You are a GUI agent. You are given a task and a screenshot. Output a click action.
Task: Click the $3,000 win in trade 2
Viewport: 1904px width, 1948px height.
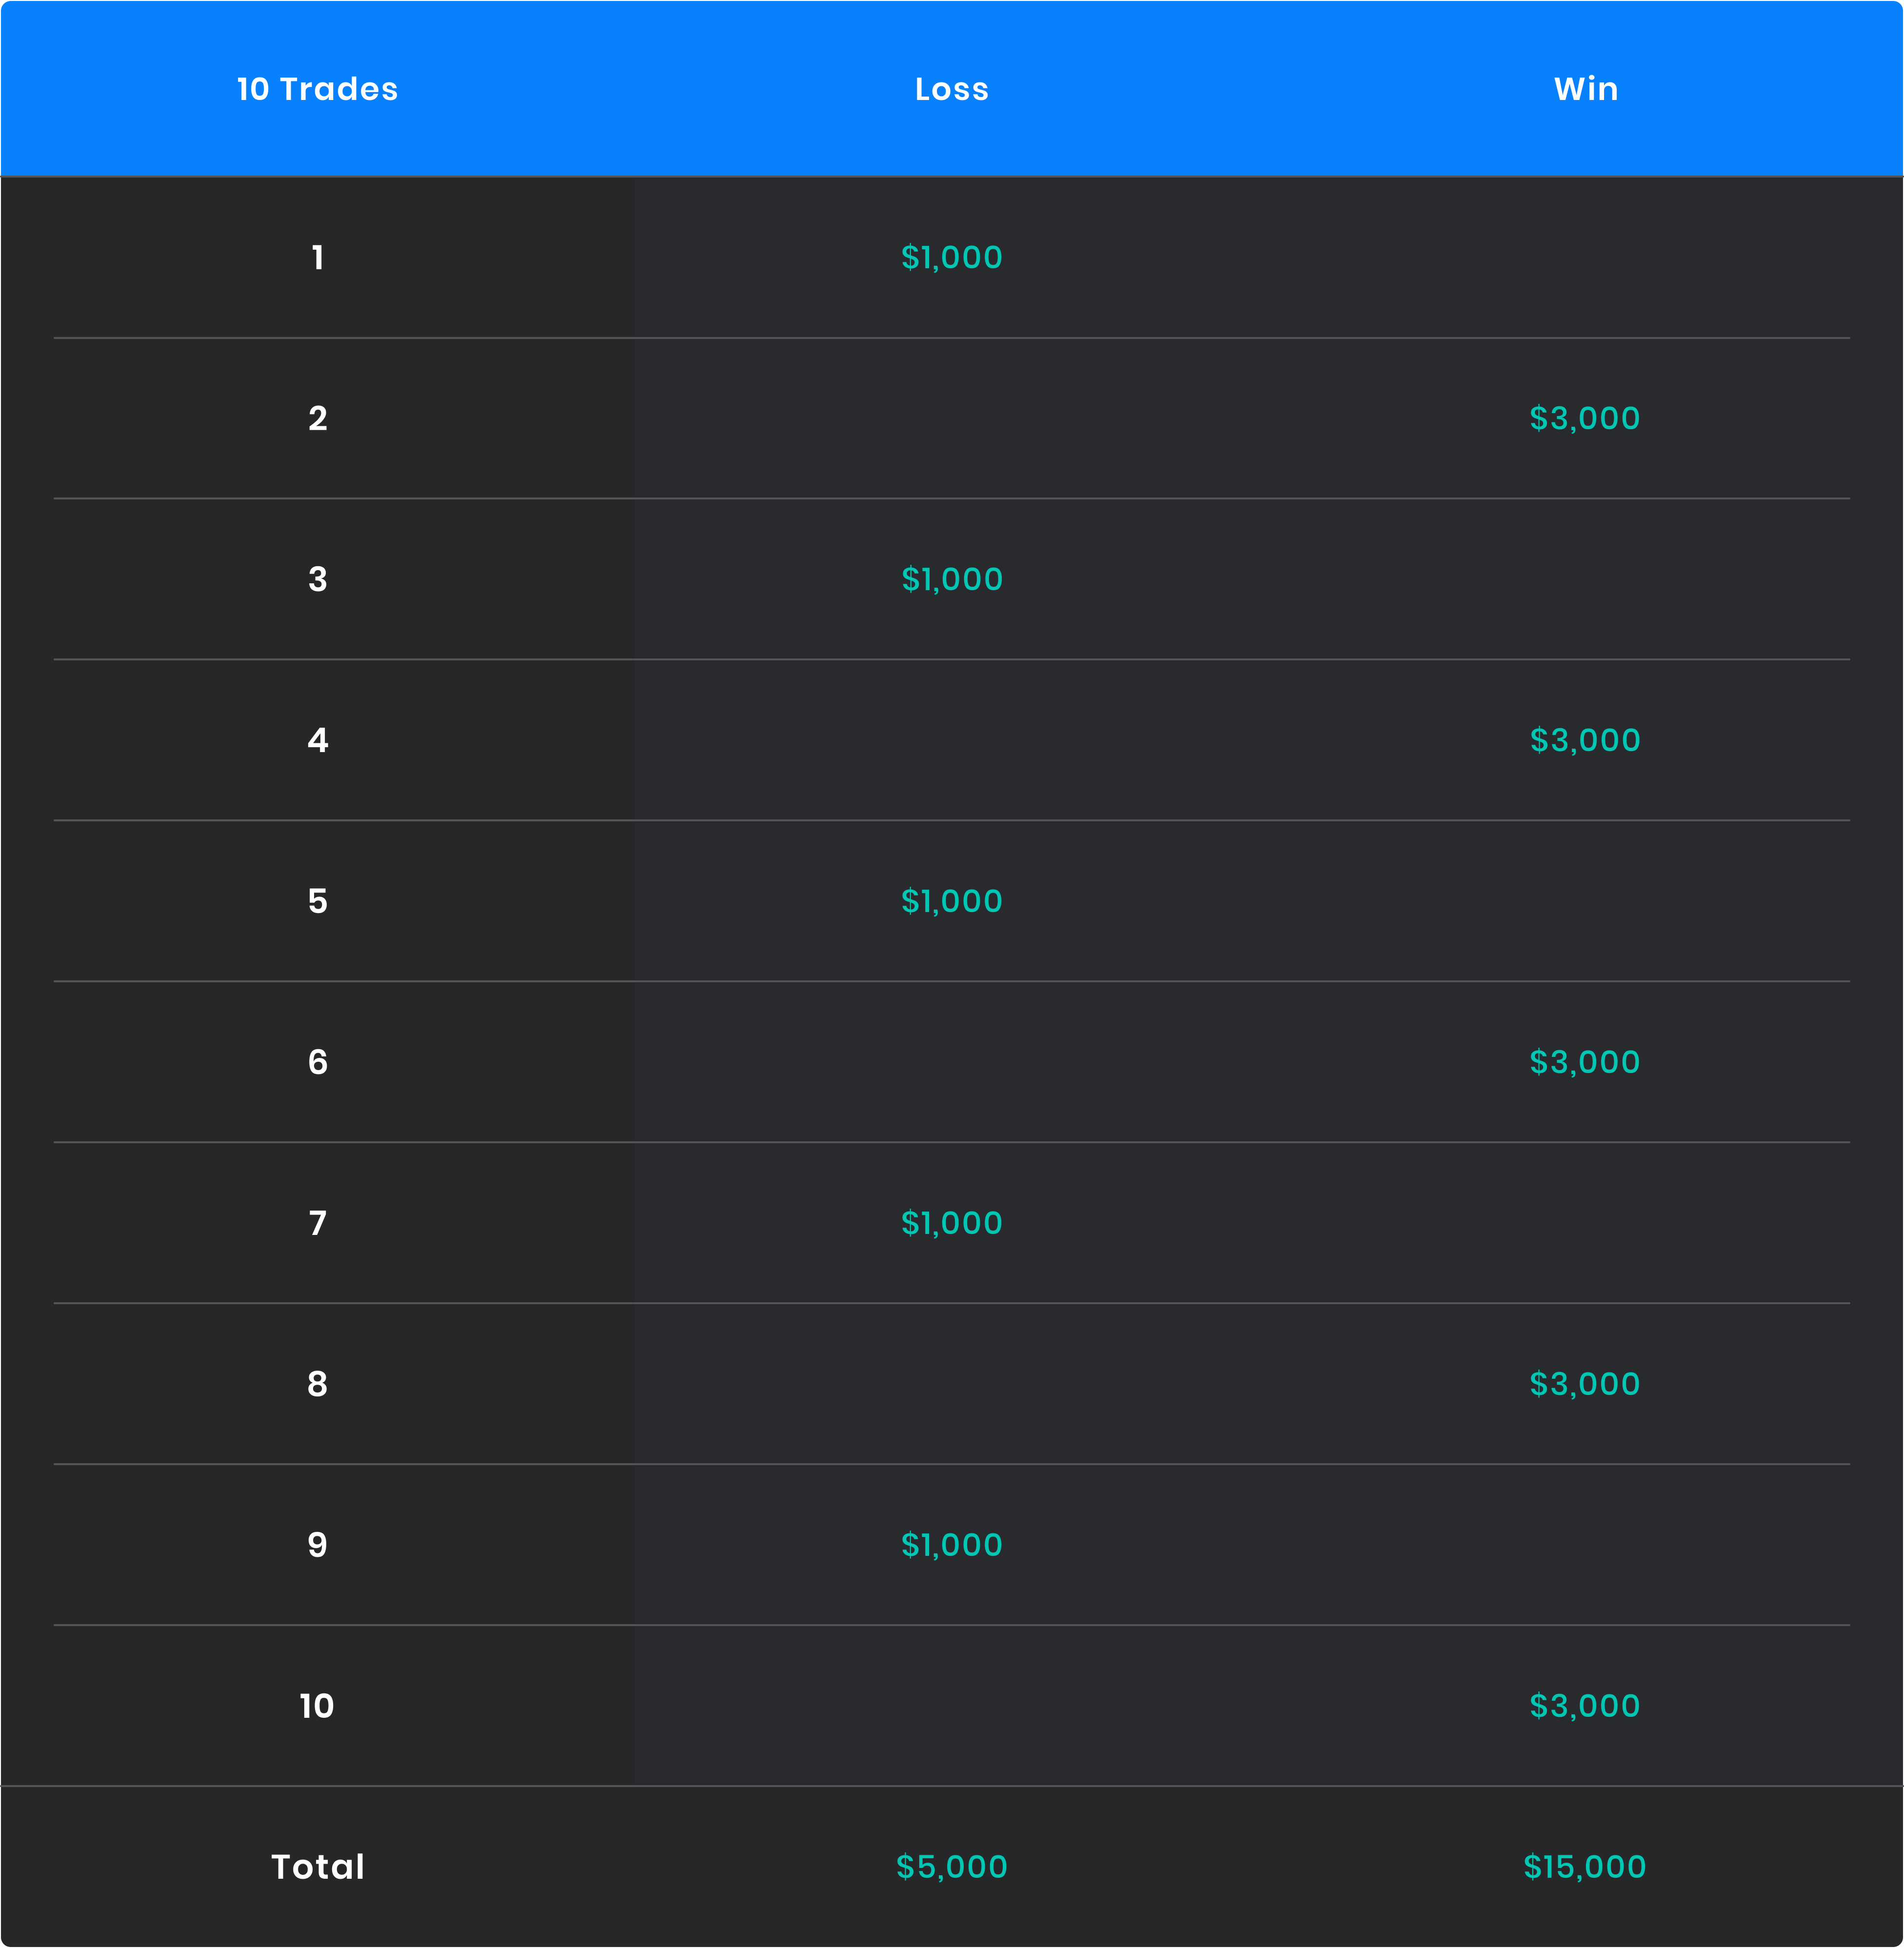(x=1585, y=418)
